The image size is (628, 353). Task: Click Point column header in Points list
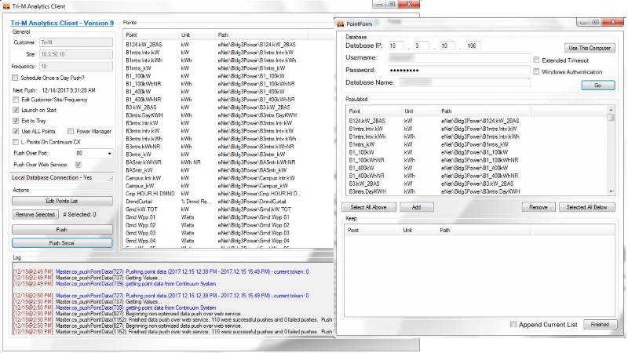[x=131, y=35]
